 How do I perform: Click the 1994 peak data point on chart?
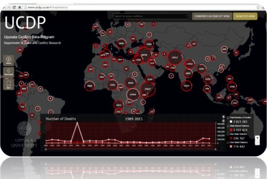point(77,123)
